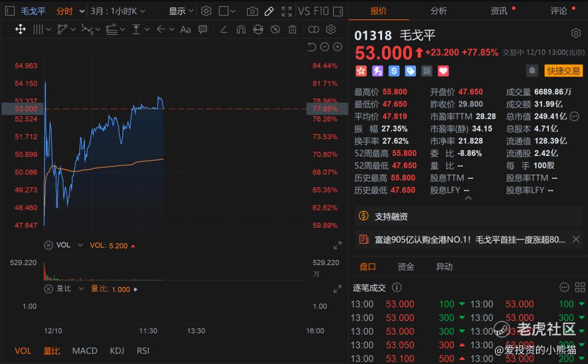
Task: Select the polygon shape drawing tool
Action: [62, 29]
